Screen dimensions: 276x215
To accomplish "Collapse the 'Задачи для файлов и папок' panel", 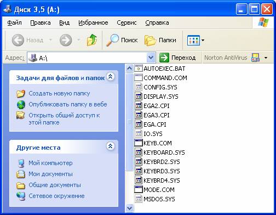I will tap(110, 77).
